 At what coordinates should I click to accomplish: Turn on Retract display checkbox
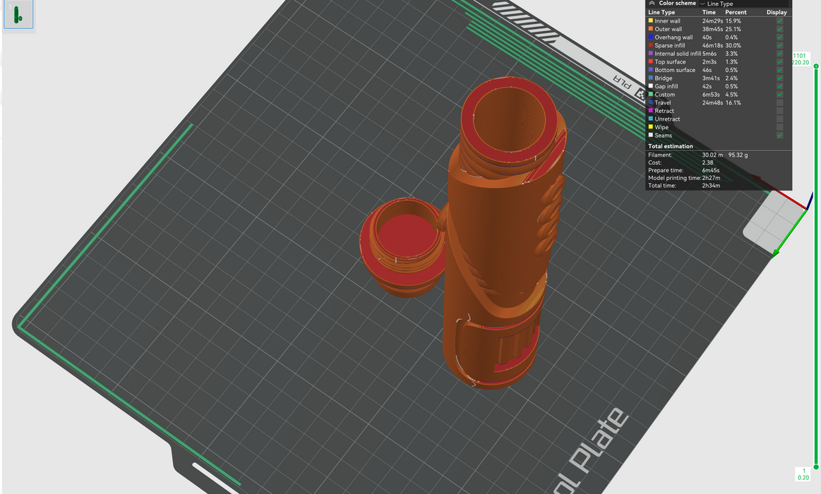point(779,111)
